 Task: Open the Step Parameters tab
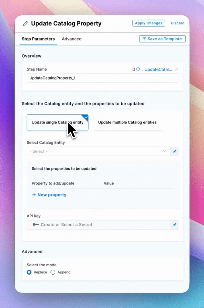click(x=38, y=39)
